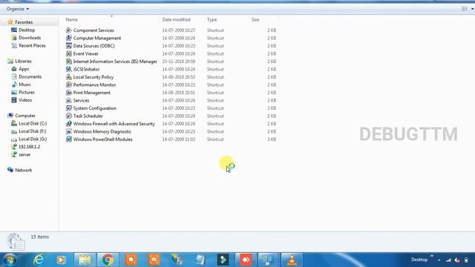Screen dimensions: 475x267
Task: Open the Organize dropdown menu
Action: pyautogui.click(x=18, y=9)
